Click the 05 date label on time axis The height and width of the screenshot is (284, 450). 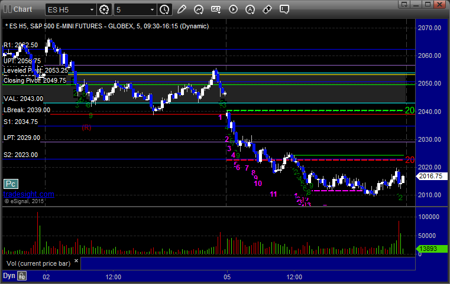pyautogui.click(x=227, y=277)
